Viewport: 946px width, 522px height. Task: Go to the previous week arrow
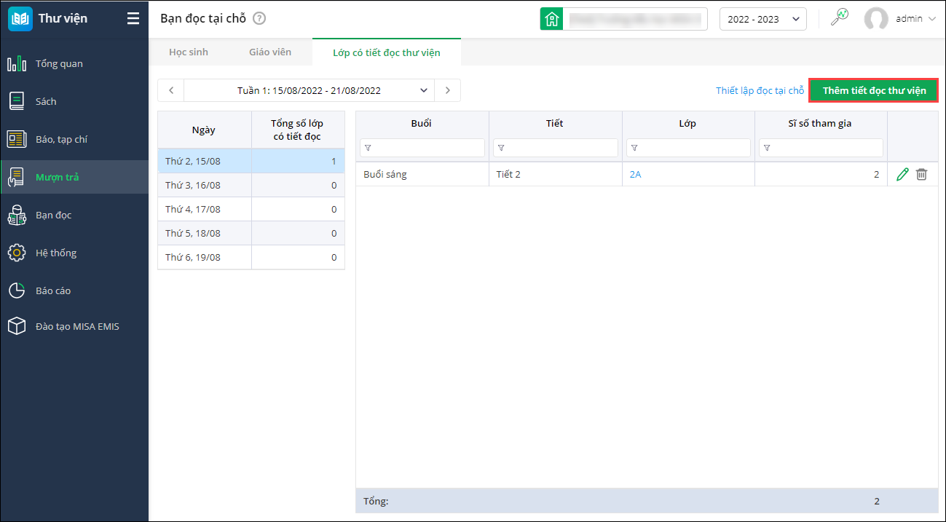coord(171,90)
